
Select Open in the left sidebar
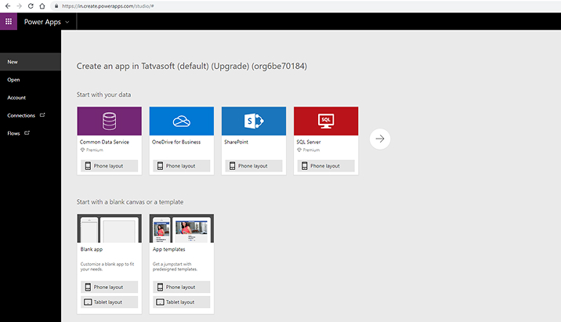point(31,80)
